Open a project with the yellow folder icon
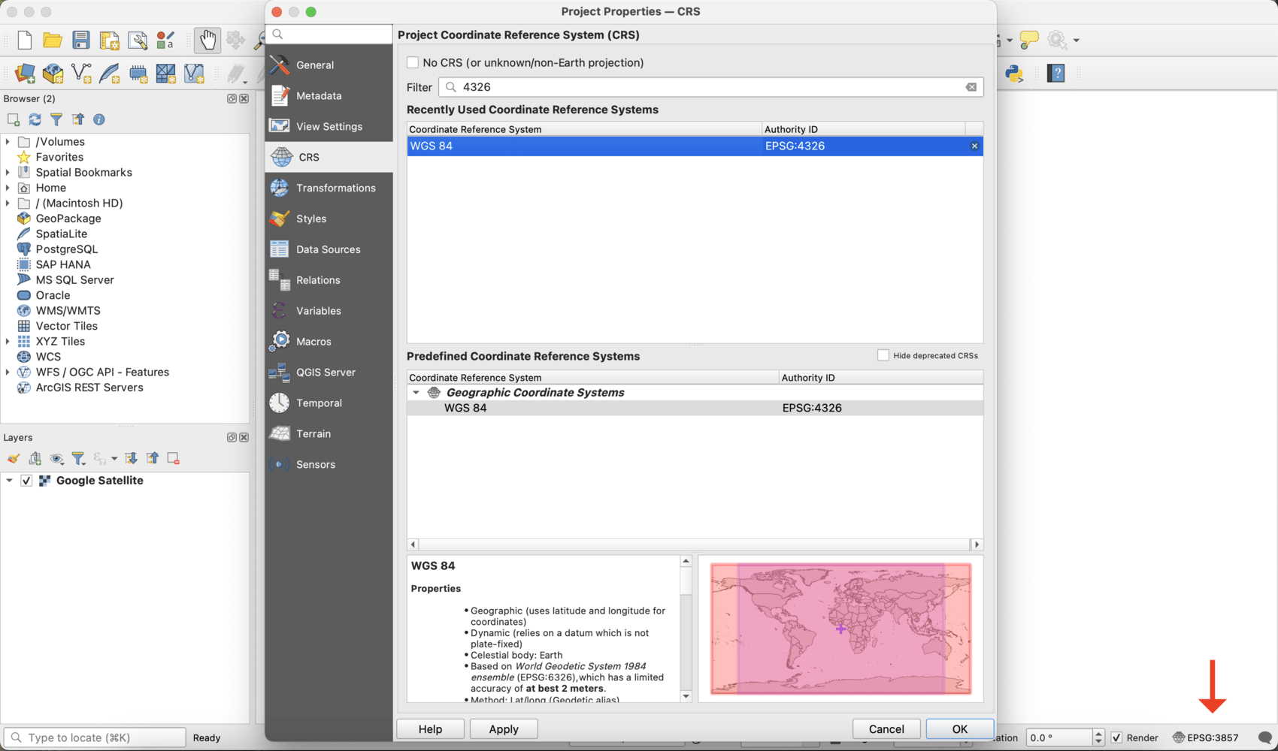 tap(53, 40)
